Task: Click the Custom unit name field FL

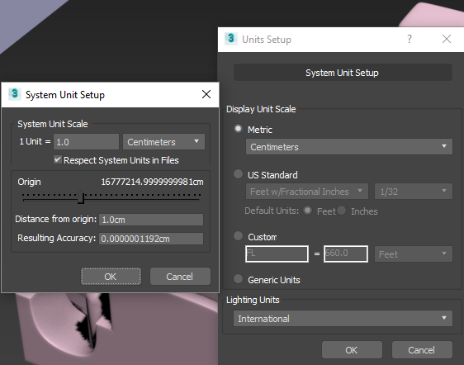Action: click(x=277, y=254)
